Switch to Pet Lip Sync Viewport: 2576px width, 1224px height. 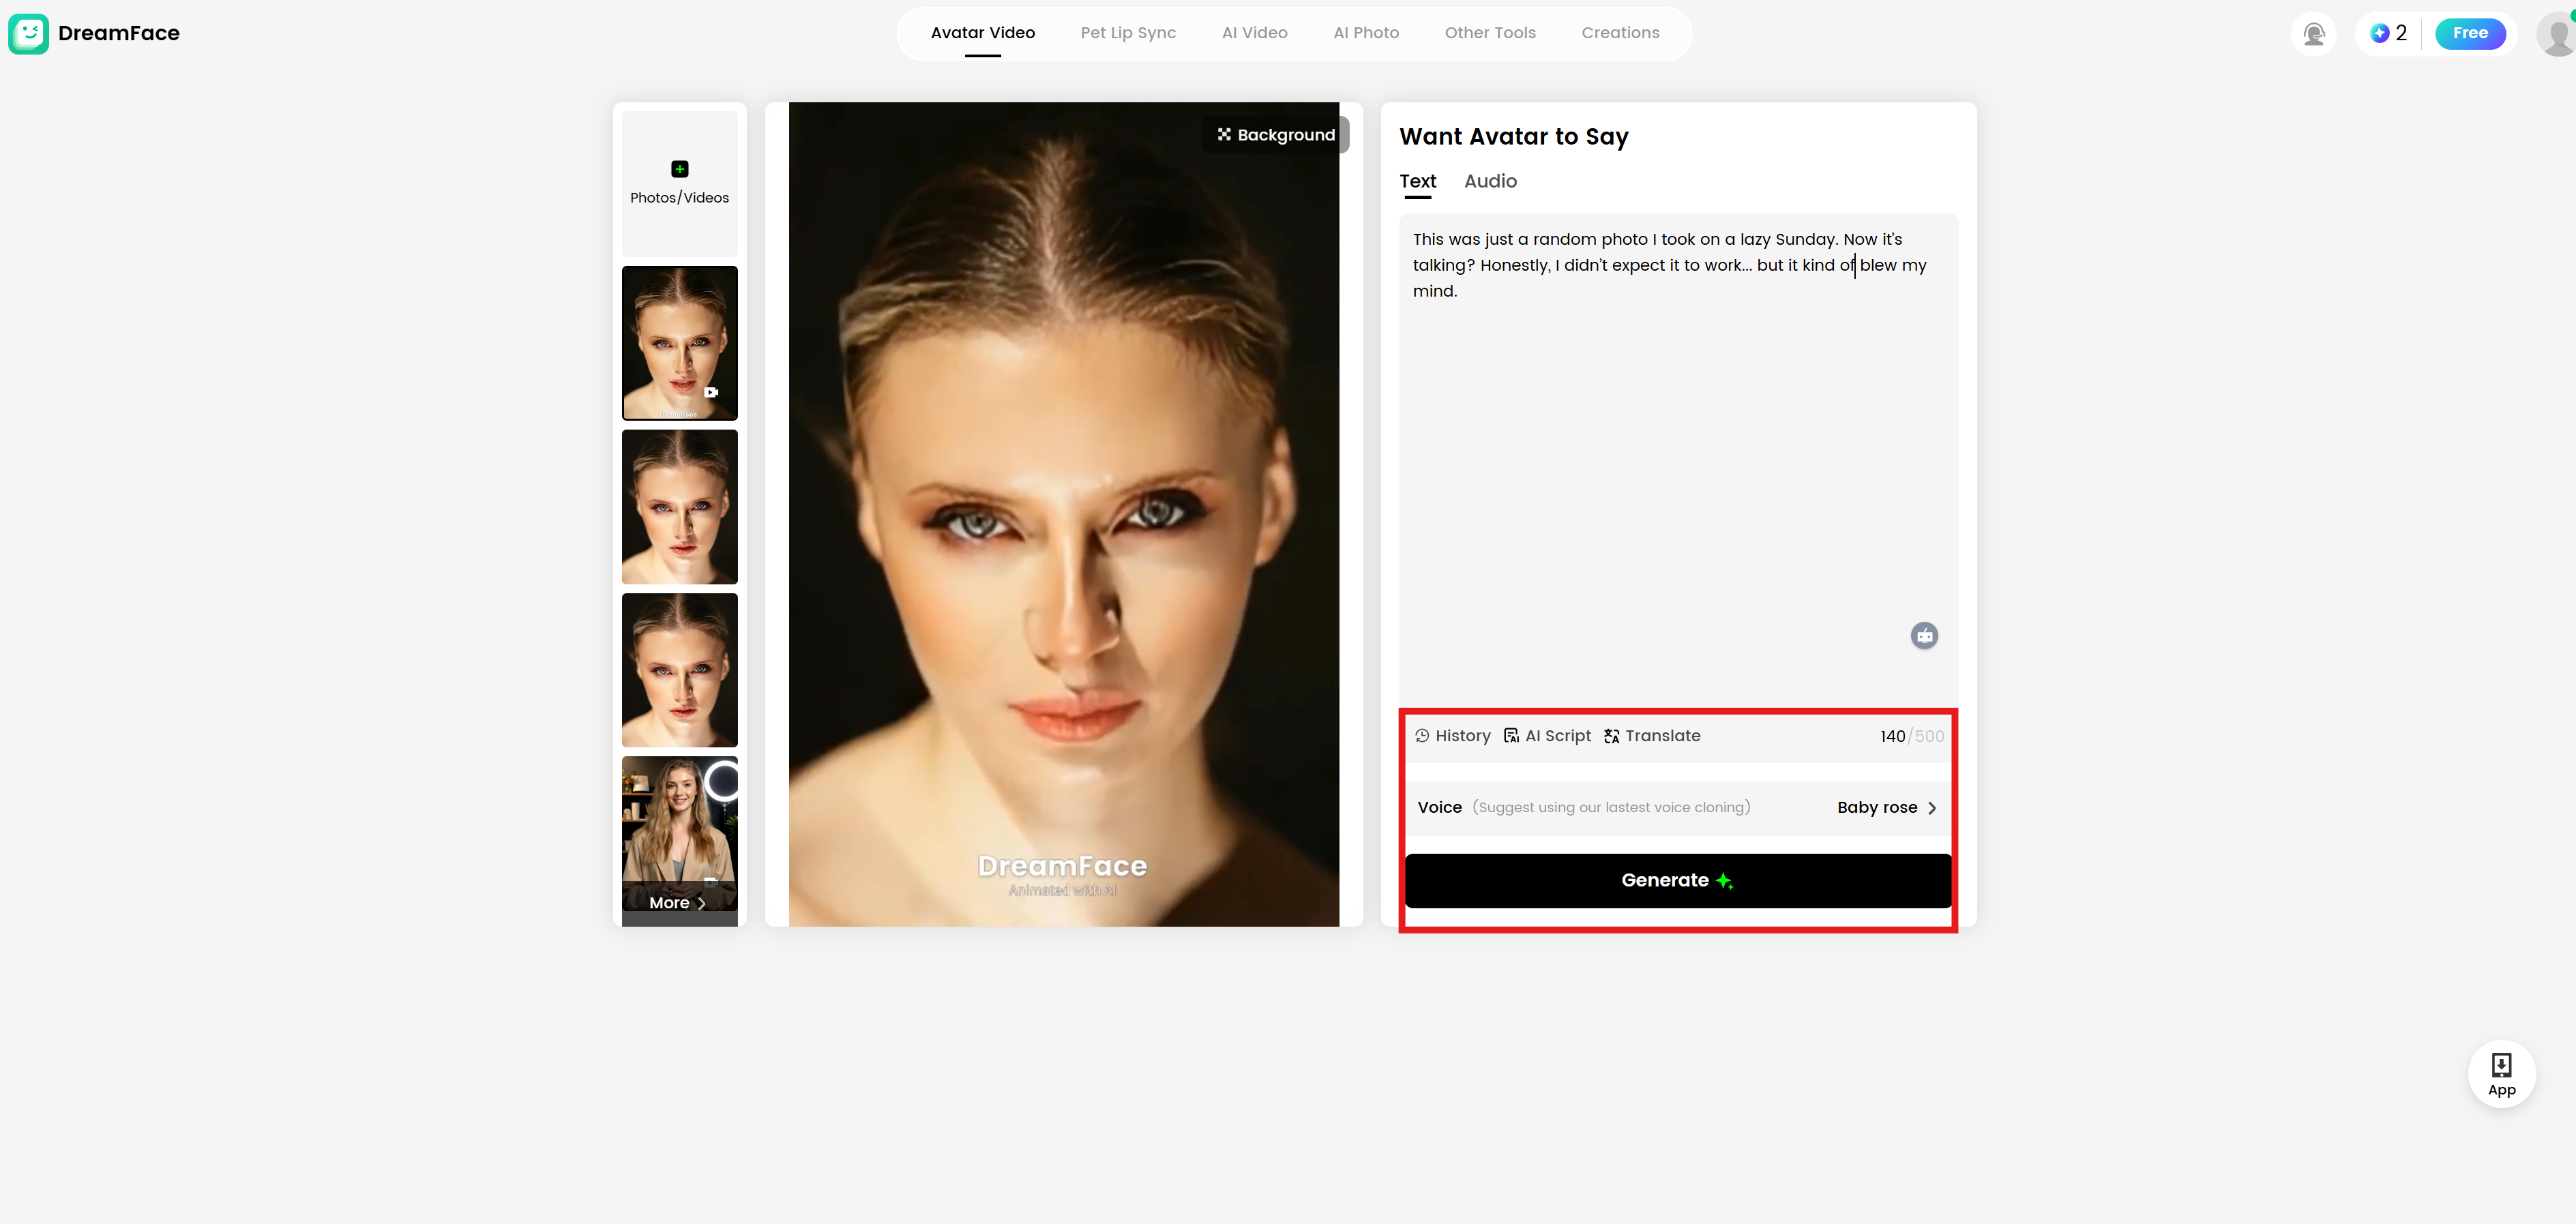click(x=1128, y=32)
